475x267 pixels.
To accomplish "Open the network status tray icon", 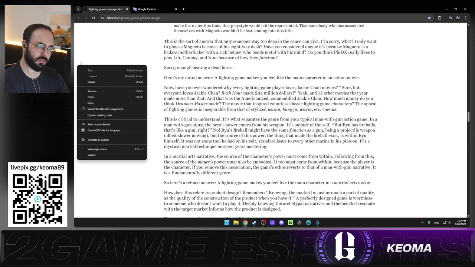I will 445,222.
